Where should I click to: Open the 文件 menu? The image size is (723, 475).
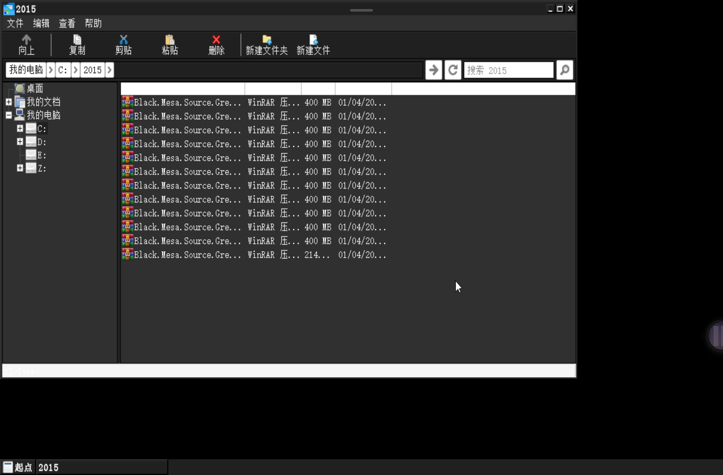click(x=15, y=23)
